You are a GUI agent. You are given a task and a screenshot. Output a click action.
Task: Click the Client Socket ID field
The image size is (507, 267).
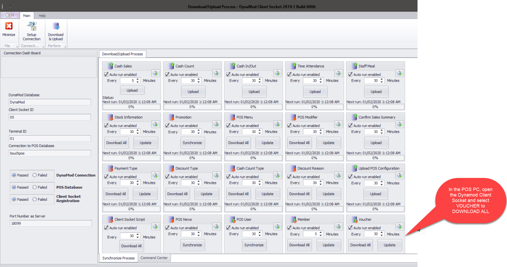tap(50, 117)
